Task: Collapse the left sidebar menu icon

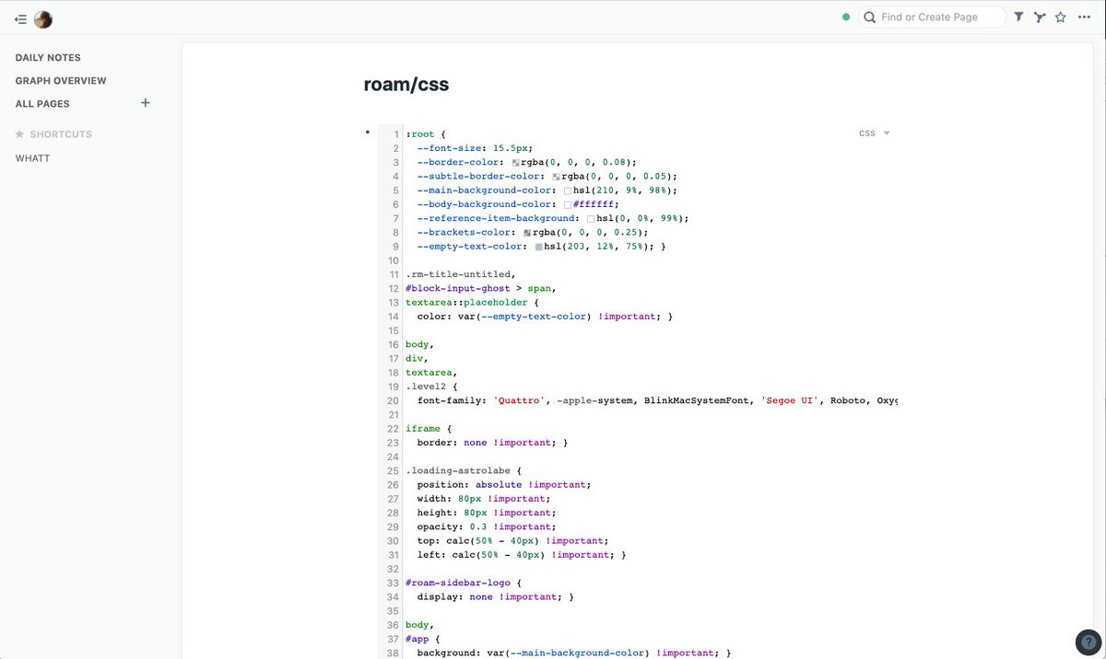Action: pyautogui.click(x=20, y=19)
